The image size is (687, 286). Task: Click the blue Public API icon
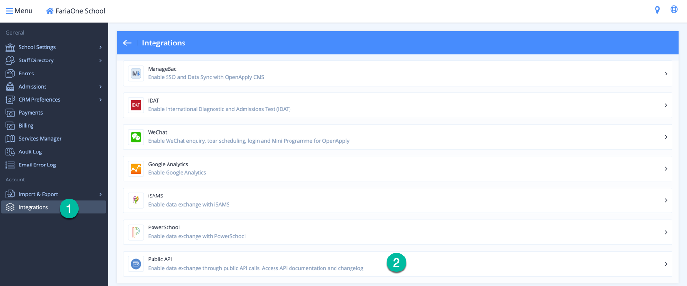(136, 264)
